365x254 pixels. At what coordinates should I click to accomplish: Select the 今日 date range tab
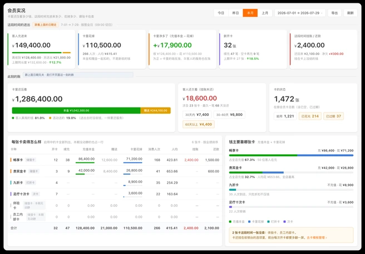pos(221,13)
